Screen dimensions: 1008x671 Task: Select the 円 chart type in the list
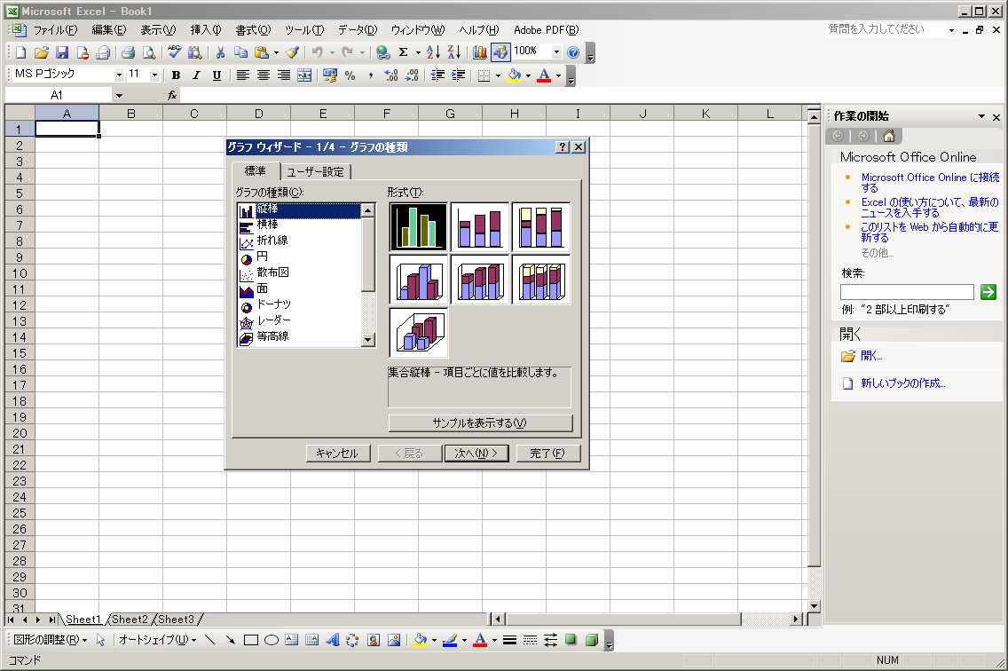coord(263,257)
